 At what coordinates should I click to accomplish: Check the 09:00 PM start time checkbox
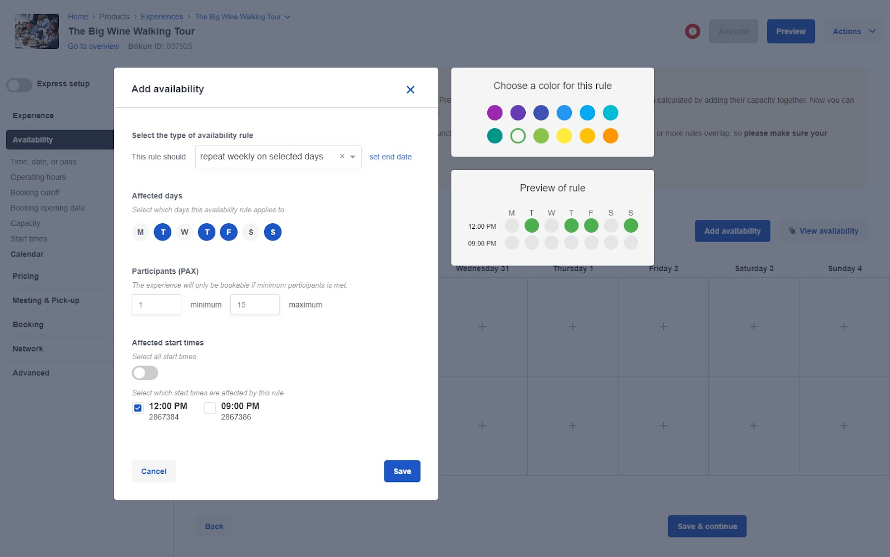click(210, 408)
